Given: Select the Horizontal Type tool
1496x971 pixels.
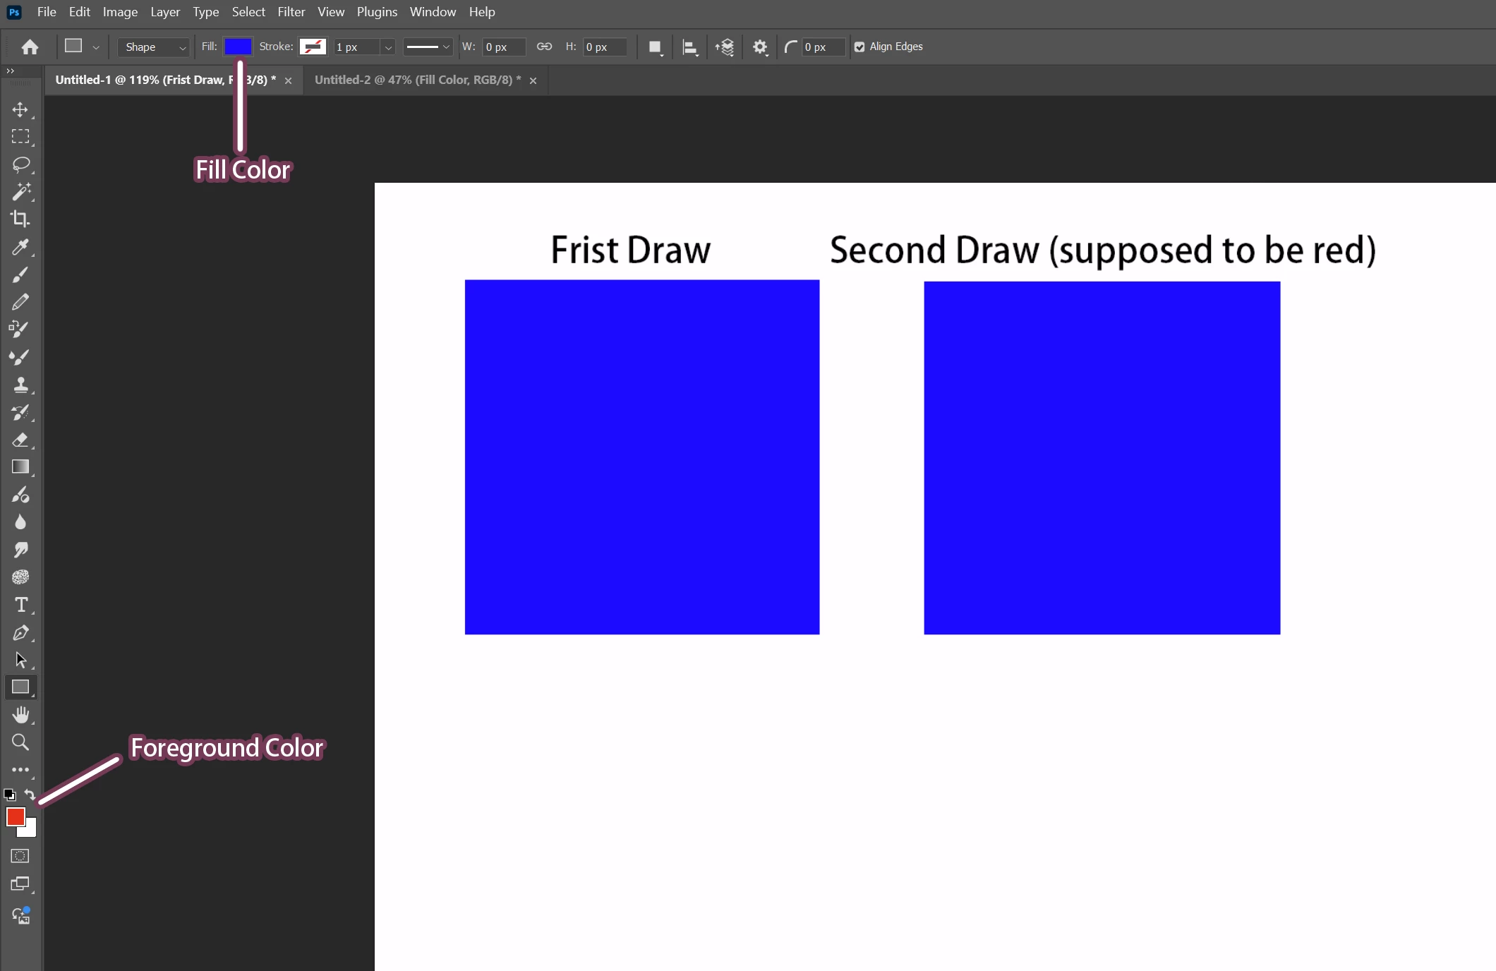Looking at the screenshot, I should click(x=20, y=605).
